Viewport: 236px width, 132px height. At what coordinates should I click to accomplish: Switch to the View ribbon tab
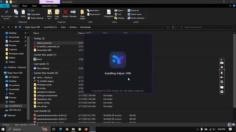point(34,6)
